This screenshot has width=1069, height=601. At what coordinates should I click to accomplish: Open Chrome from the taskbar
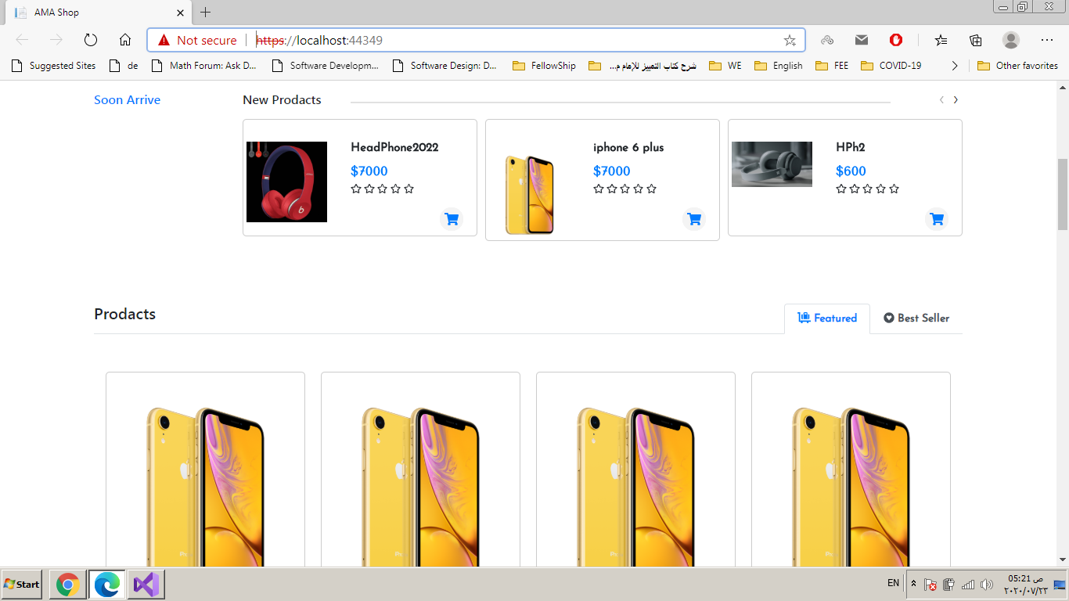[x=68, y=585]
